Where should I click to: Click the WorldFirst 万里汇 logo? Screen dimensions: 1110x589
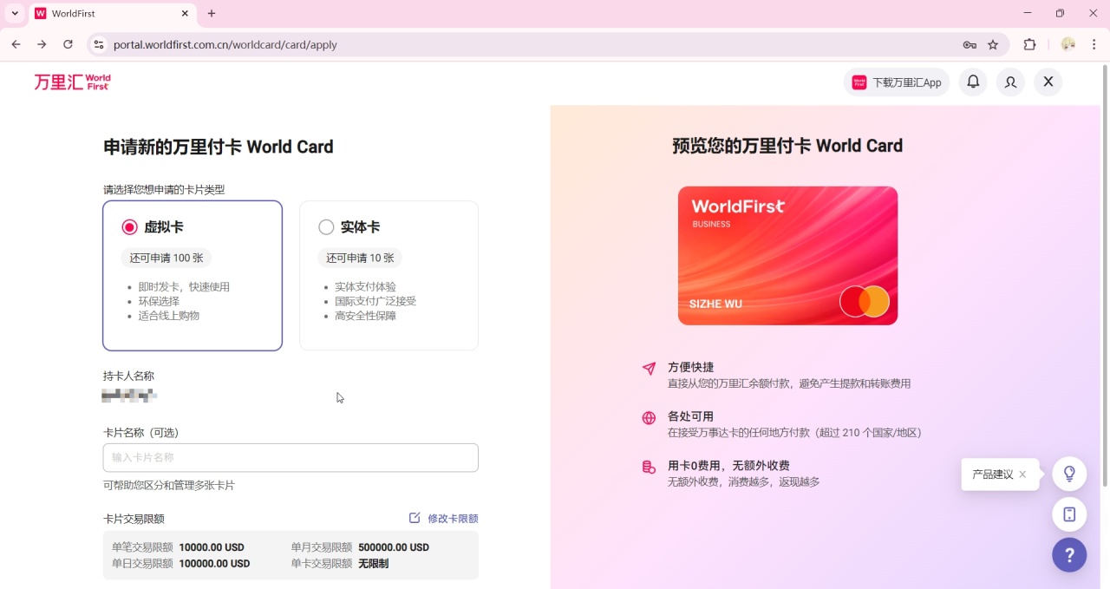coord(73,82)
